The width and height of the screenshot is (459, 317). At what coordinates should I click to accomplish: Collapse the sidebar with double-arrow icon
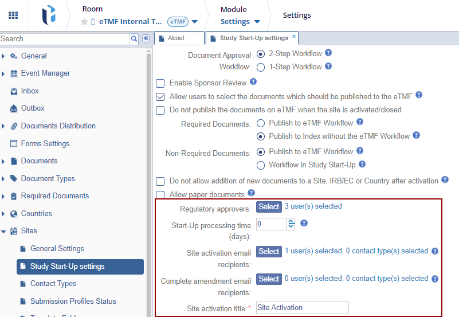coord(146,38)
